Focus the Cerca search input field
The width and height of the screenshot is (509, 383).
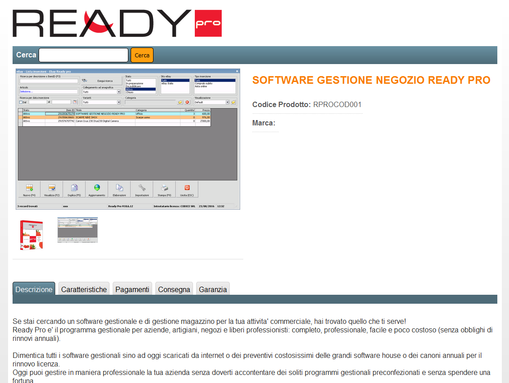tap(83, 55)
